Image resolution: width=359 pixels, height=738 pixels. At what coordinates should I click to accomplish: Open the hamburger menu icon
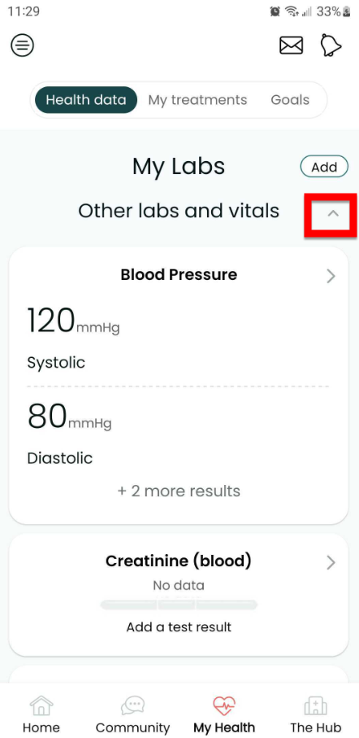click(22, 46)
